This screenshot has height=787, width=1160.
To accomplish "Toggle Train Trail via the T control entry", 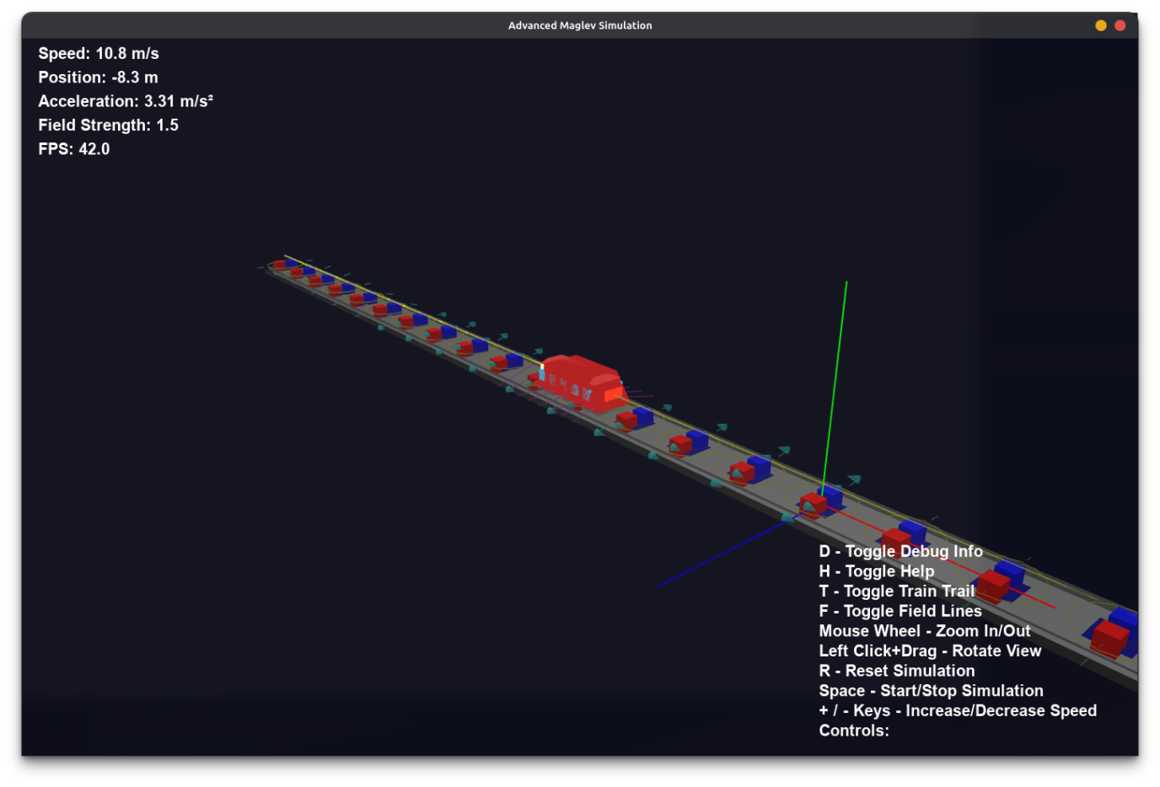I will tap(896, 591).
